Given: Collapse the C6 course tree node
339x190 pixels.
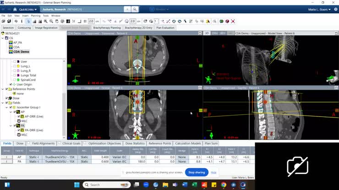Looking at the screenshot, I should point(3,38).
